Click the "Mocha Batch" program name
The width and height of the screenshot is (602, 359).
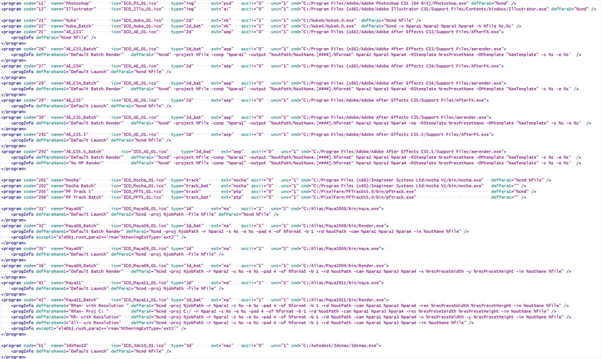pos(80,185)
